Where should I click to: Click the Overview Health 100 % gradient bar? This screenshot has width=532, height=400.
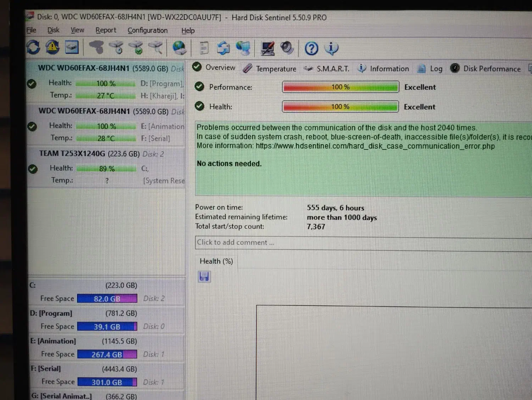[340, 107]
